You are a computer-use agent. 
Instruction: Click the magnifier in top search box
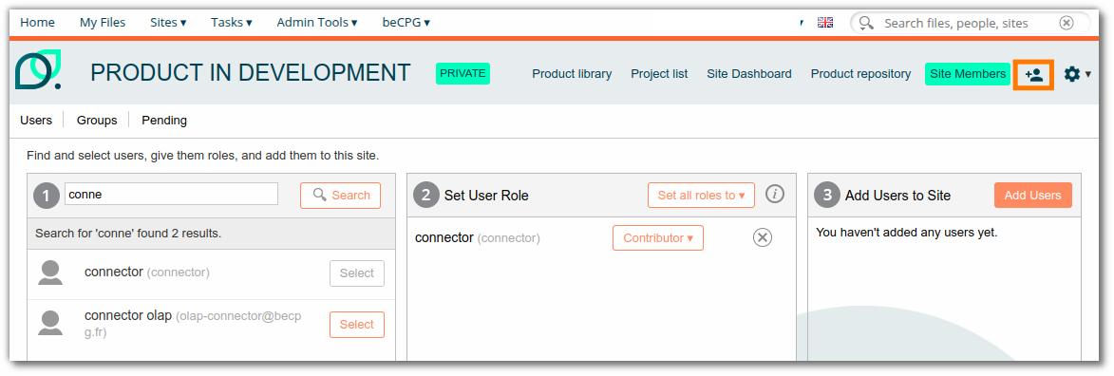[866, 23]
